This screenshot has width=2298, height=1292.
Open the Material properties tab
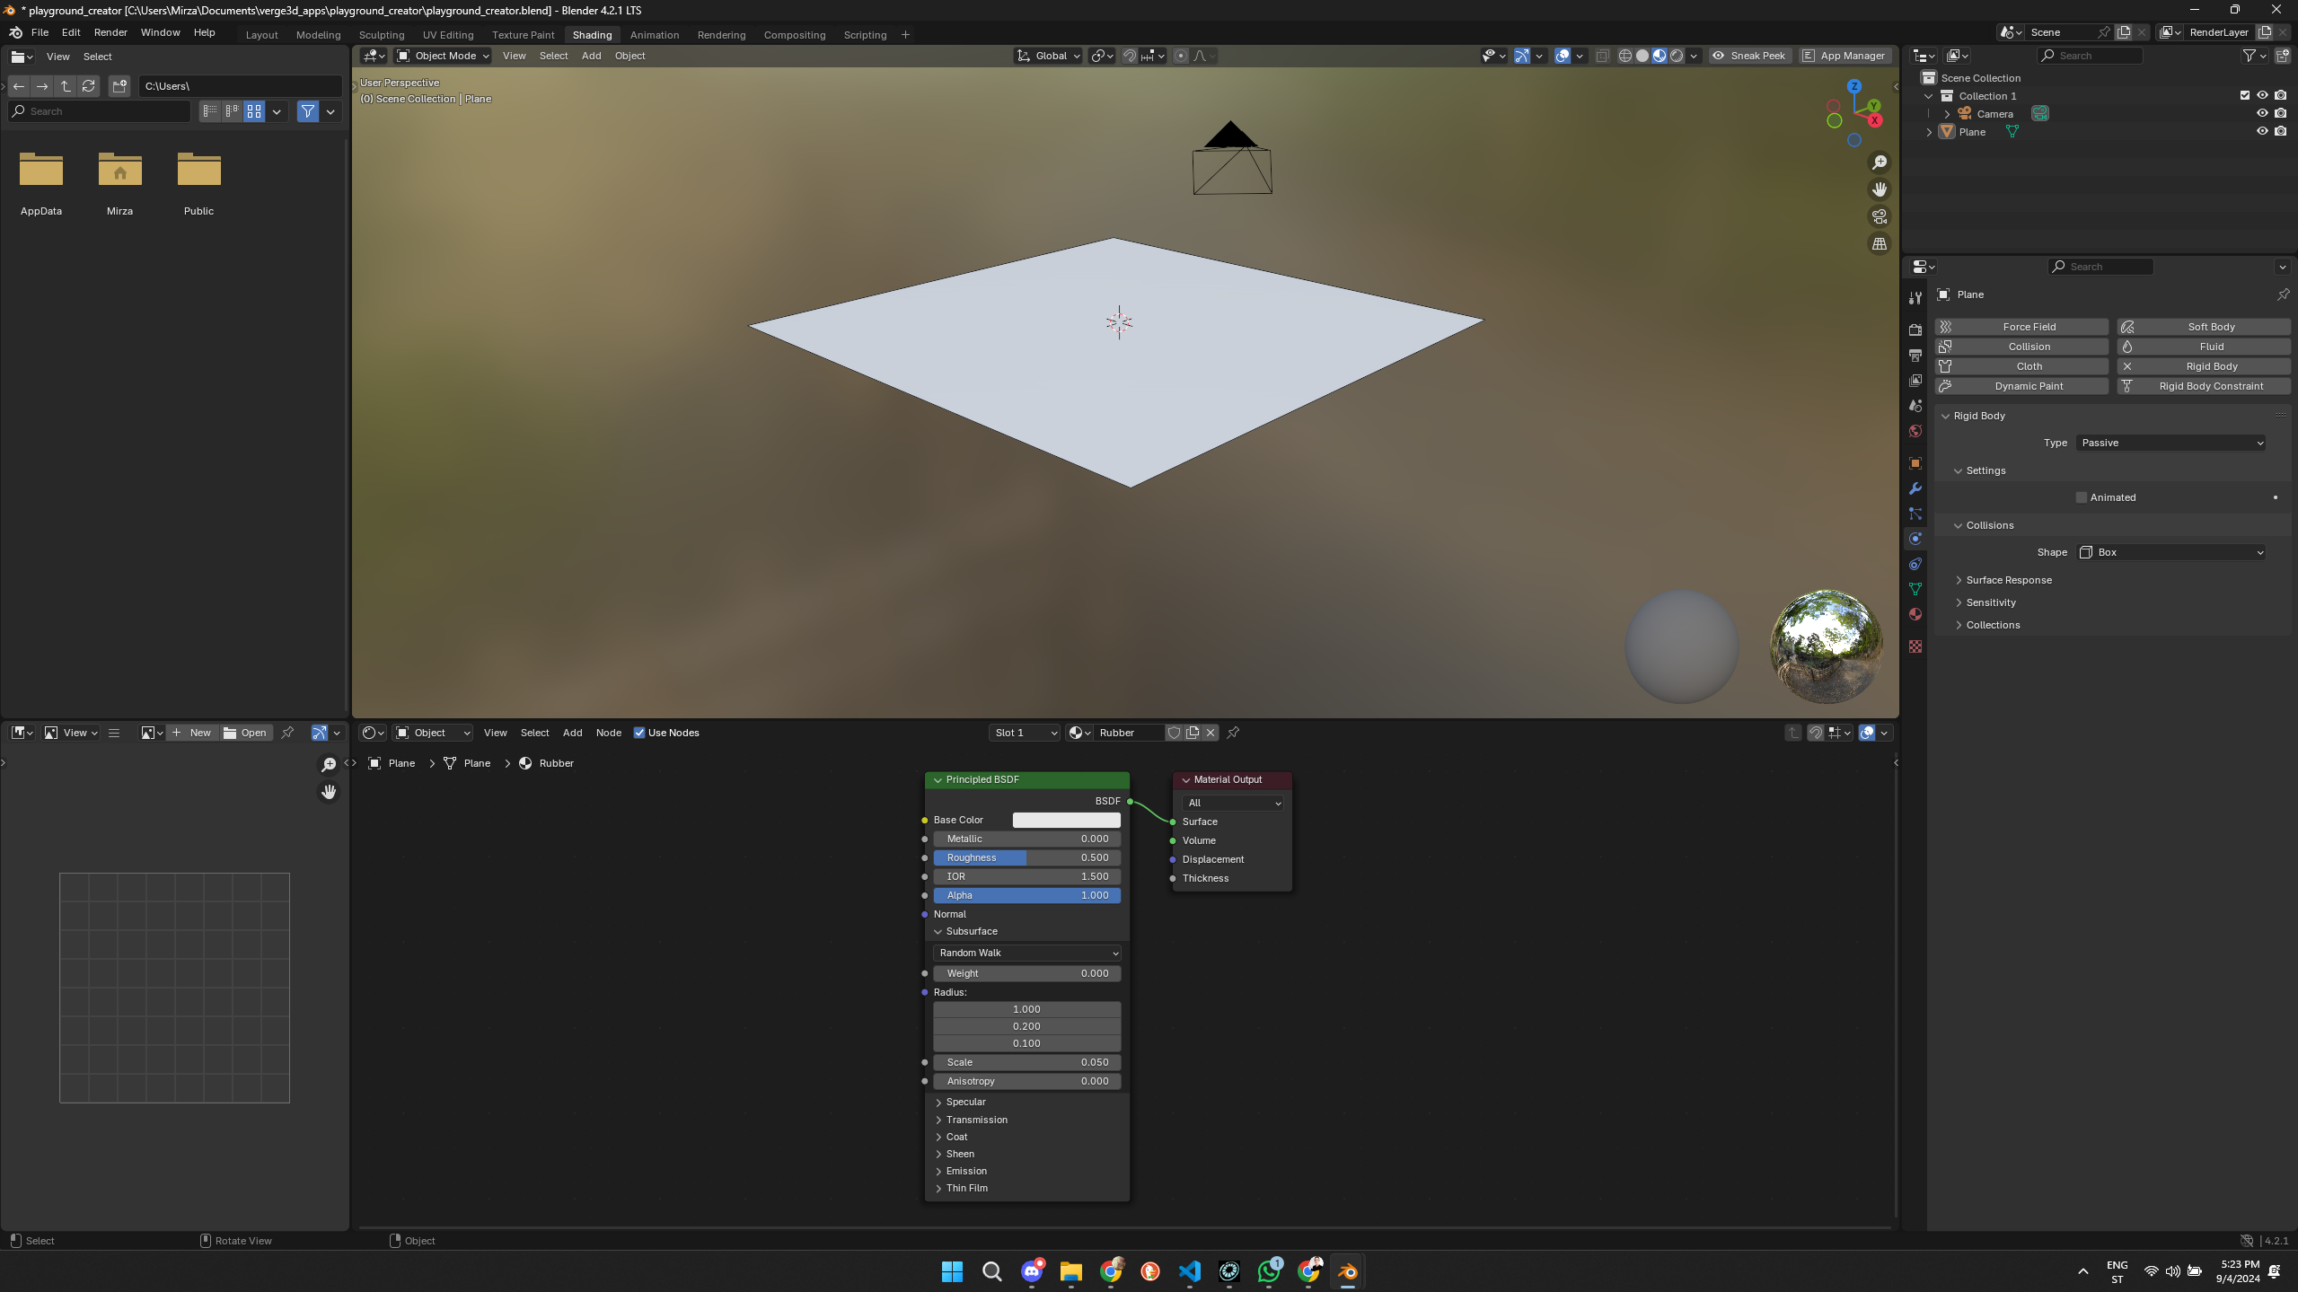tap(1915, 614)
